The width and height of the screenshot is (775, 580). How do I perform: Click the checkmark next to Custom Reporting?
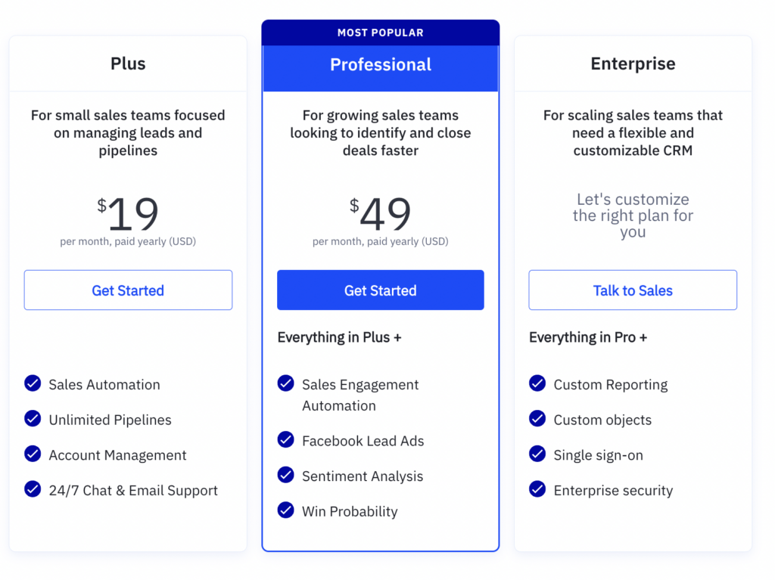(537, 383)
